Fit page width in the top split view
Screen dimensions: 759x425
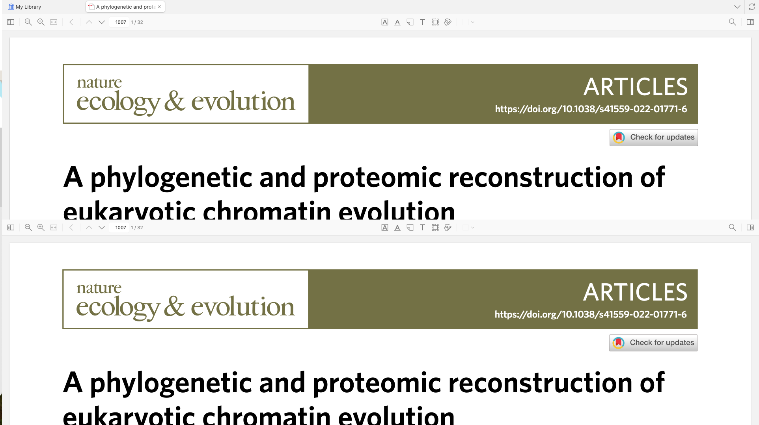click(54, 22)
